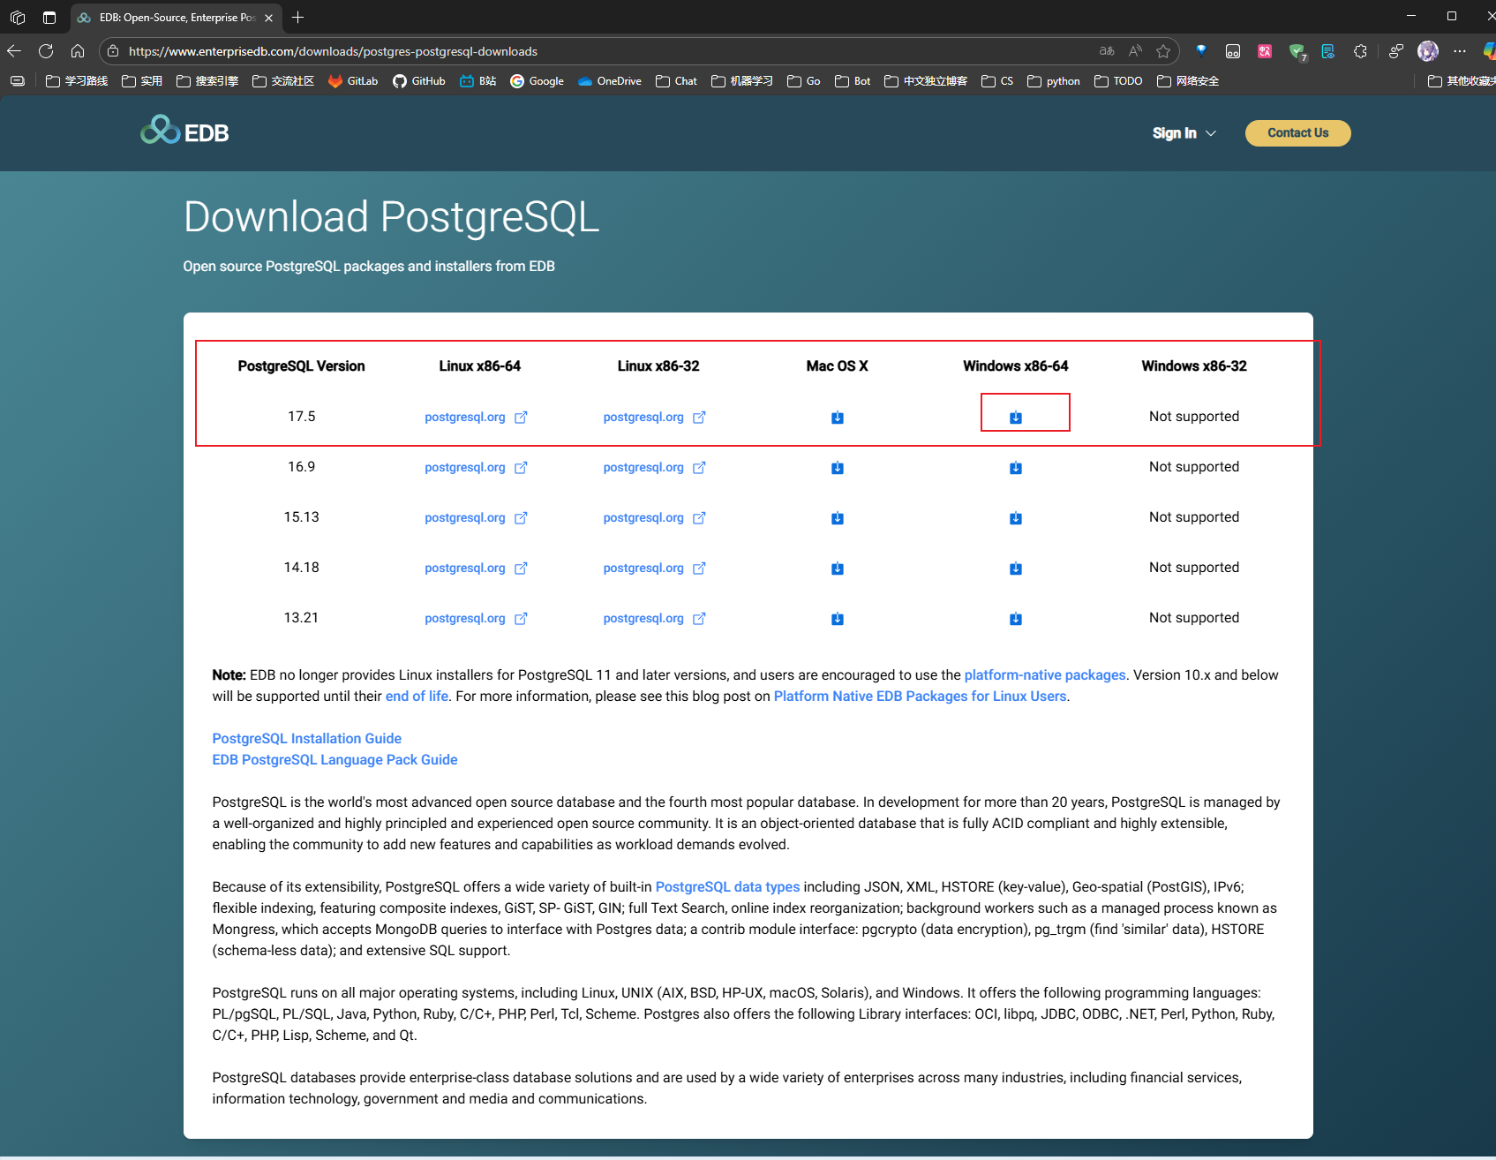Open the Google bookmark

(537, 81)
